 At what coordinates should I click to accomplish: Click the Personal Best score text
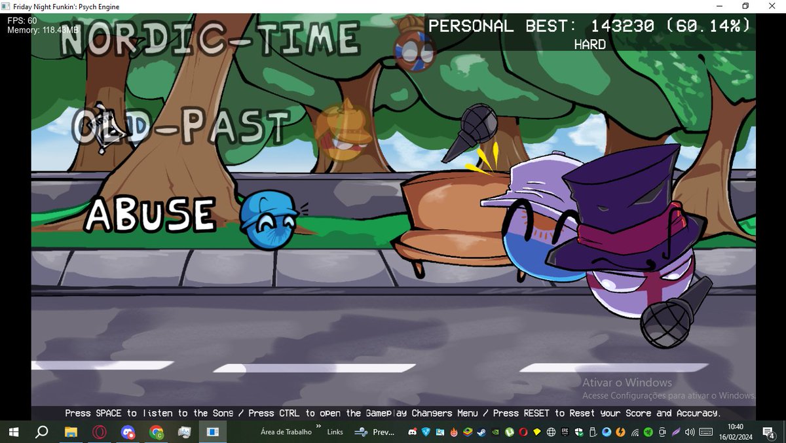589,26
